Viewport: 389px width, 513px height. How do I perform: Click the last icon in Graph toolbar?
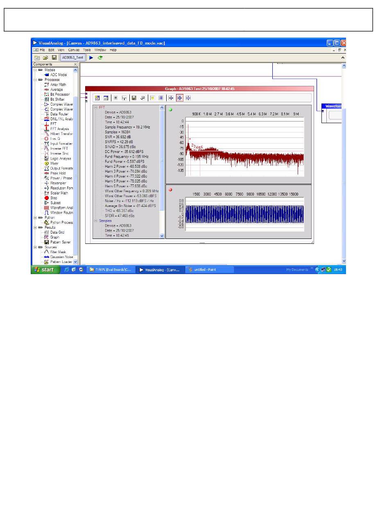pyautogui.click(x=188, y=98)
